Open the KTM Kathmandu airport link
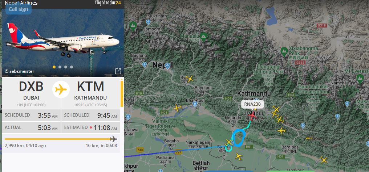 pyautogui.click(x=90, y=91)
